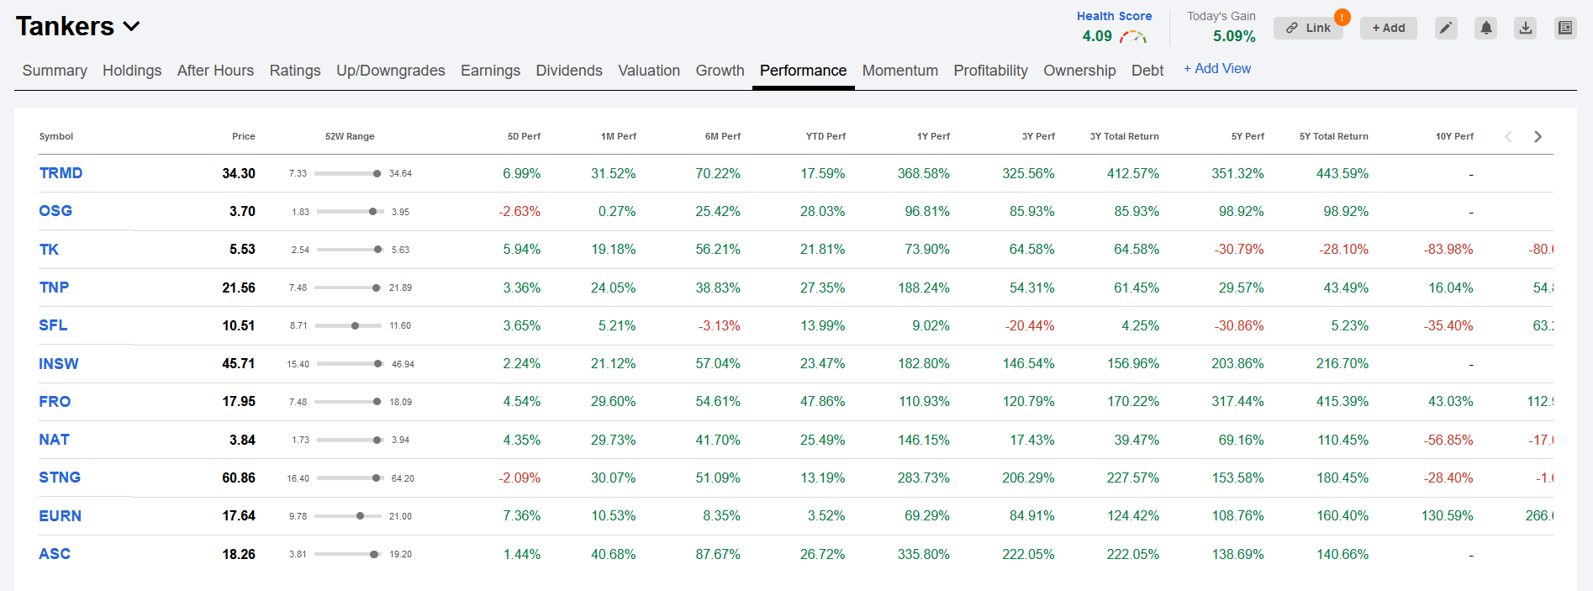Click the pencil edit portfolio icon

tap(1446, 28)
